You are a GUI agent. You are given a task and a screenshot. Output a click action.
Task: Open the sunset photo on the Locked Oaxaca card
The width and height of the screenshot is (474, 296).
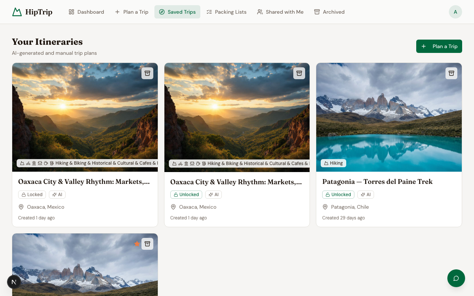(x=85, y=117)
